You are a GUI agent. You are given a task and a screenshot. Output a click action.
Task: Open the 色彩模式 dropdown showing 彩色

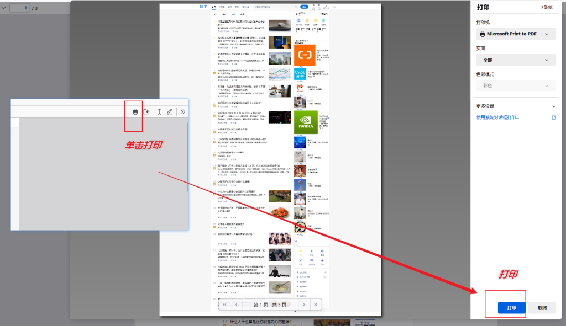(x=516, y=85)
